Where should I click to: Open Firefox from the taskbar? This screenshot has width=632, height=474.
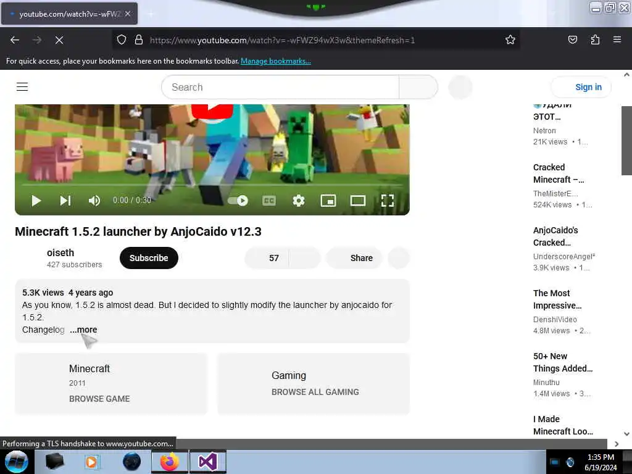coord(170,462)
